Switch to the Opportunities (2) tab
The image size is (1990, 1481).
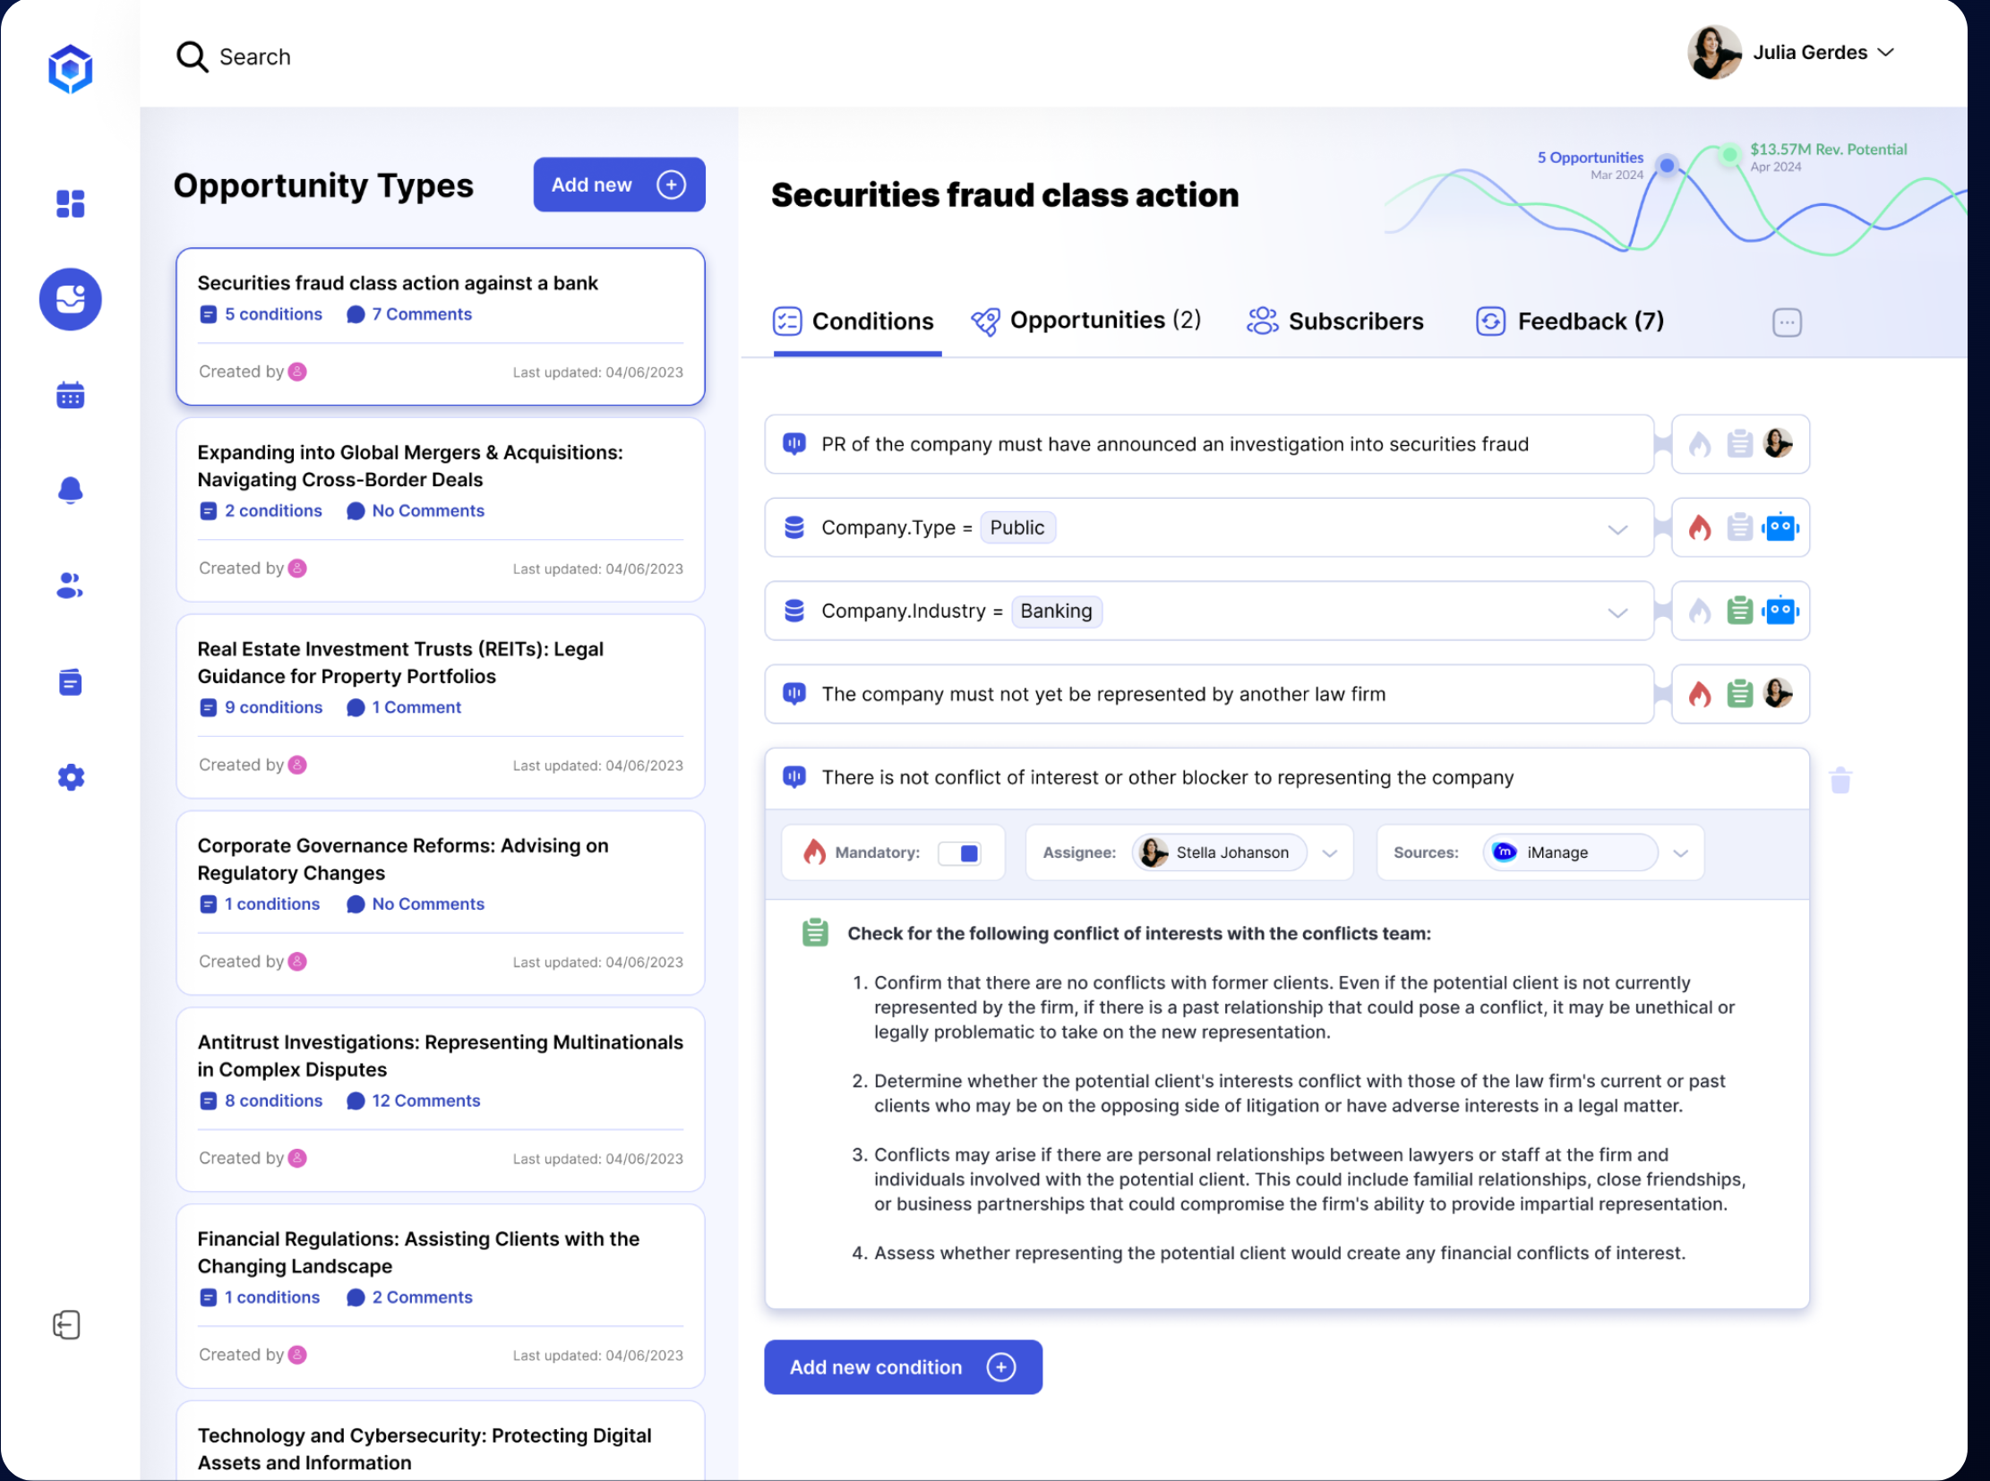pos(1086,321)
